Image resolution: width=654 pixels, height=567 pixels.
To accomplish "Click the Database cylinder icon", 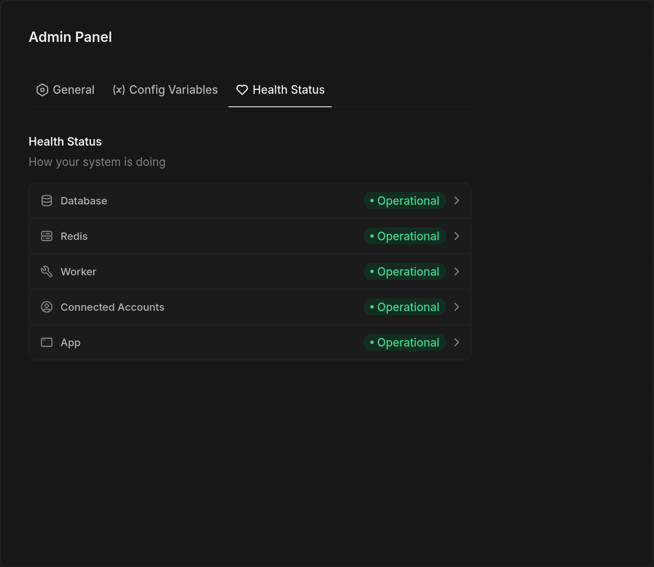I will 47,201.
